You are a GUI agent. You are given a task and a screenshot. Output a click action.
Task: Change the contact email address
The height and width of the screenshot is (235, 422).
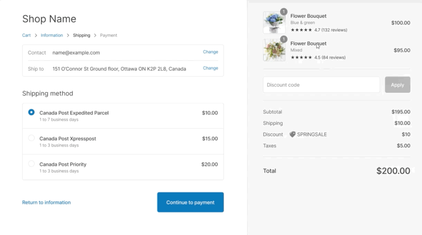[210, 52]
